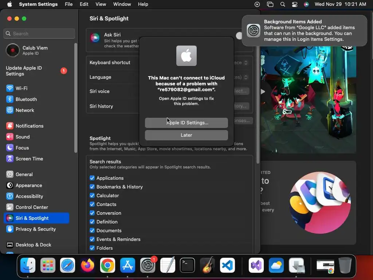373x280 pixels.
Task: Launch Firefox from the Dock
Action: (87, 265)
